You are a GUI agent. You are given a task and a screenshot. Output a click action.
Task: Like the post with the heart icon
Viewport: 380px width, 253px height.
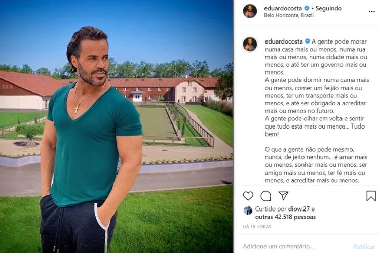[248, 196]
